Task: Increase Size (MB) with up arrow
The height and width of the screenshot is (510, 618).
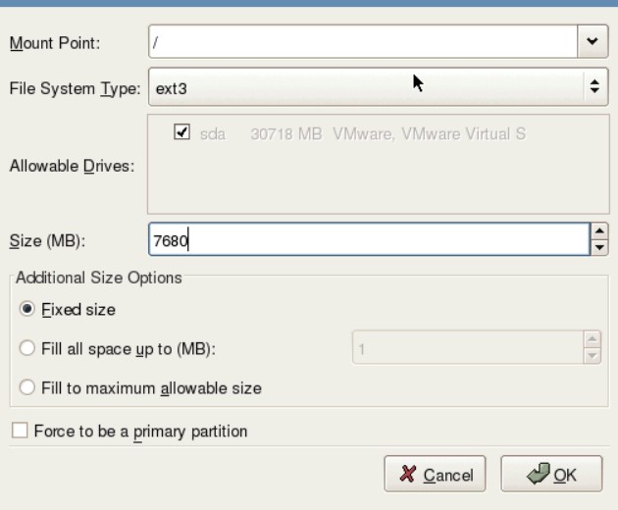Action: (x=599, y=230)
